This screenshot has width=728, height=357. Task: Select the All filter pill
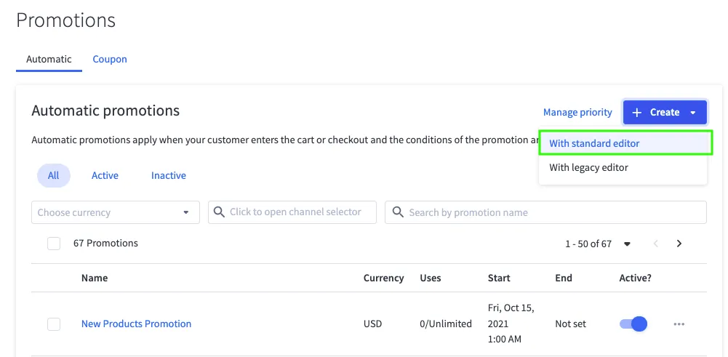tap(53, 175)
